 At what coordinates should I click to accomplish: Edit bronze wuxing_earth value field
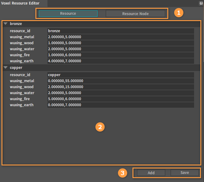coord(121,61)
